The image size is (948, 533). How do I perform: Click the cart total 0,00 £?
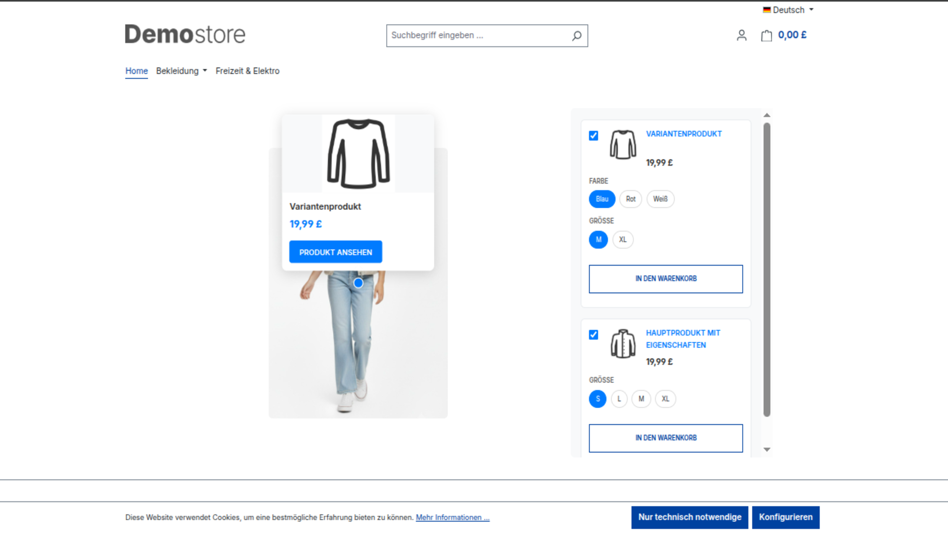(792, 35)
